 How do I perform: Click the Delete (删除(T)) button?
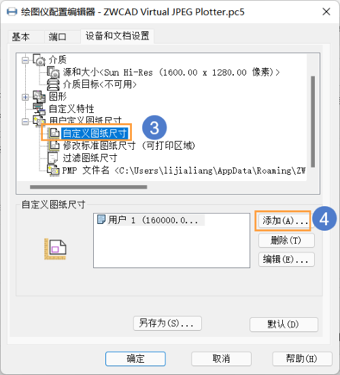click(x=286, y=240)
